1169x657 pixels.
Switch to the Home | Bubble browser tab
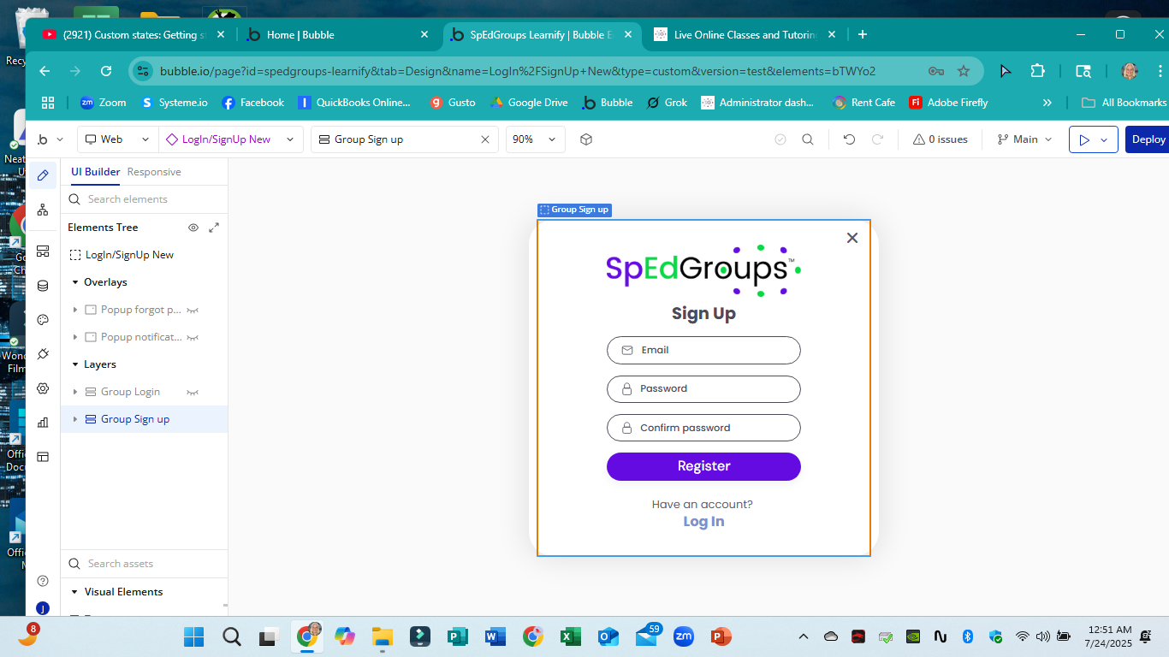click(x=338, y=35)
